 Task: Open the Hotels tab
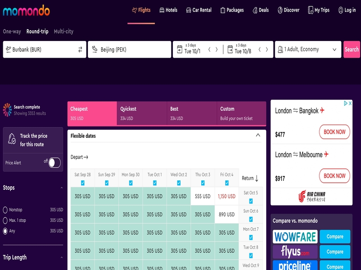(x=168, y=10)
